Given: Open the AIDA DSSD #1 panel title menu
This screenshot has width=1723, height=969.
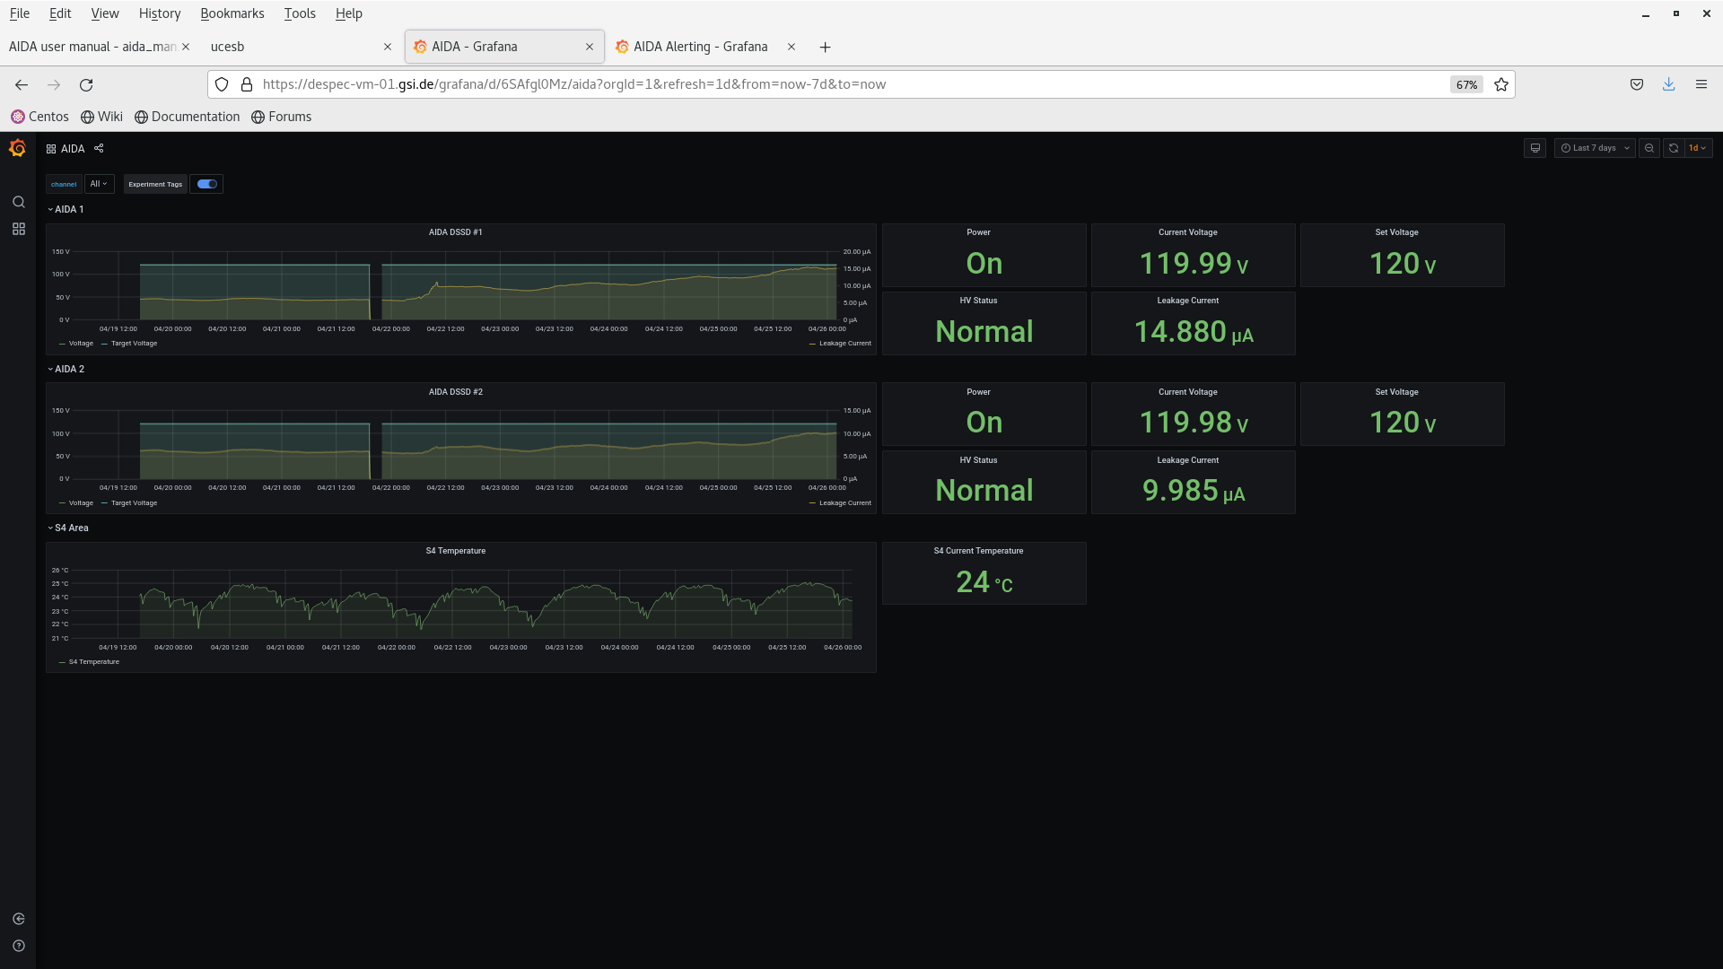Looking at the screenshot, I should [x=455, y=232].
